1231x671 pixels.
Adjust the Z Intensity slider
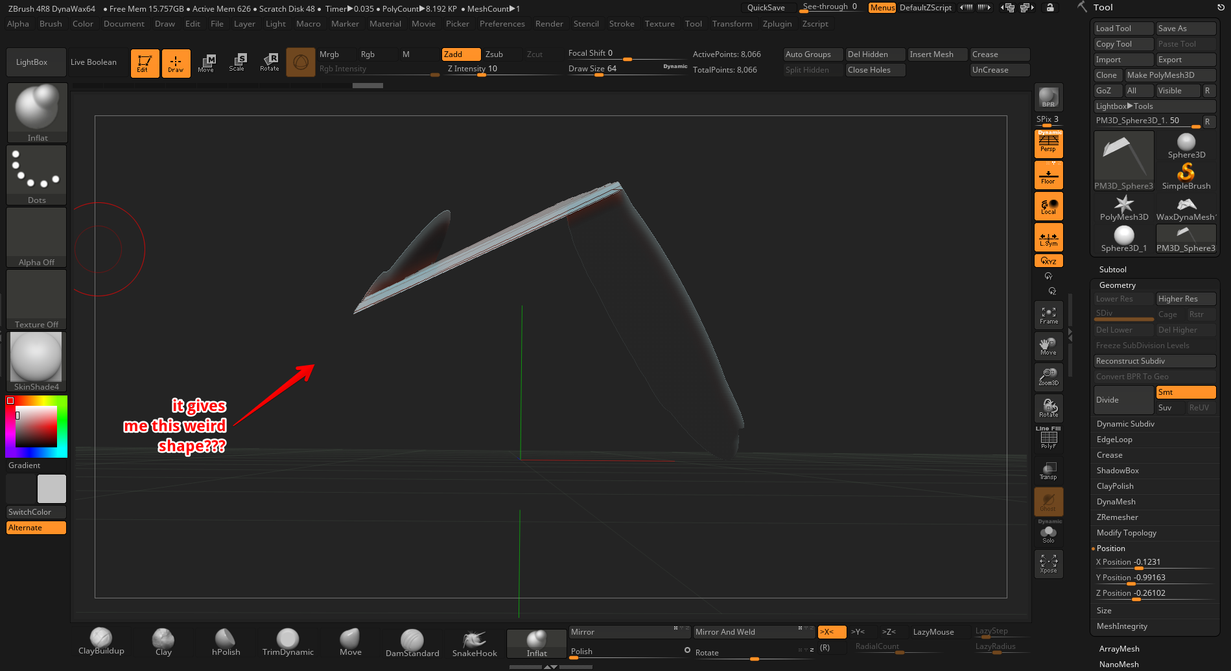tap(502, 69)
